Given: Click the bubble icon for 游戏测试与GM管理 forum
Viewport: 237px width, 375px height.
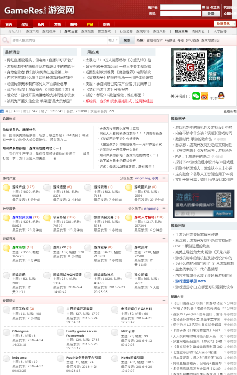Looking at the screenshot, I should click(x=47, y=275).
